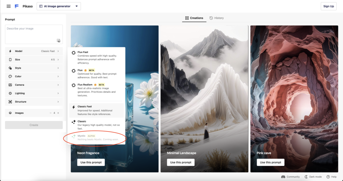Select the Flux BETA model option

96,74
